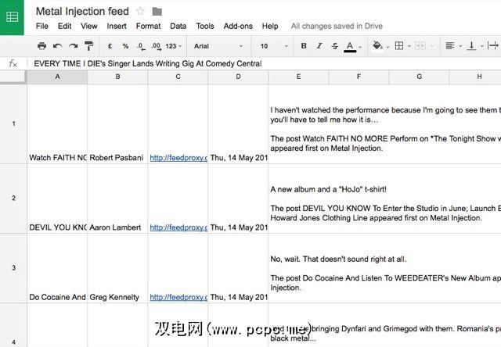Open the Arial font family dropdown
This screenshot has height=347, width=501.
pos(218,46)
